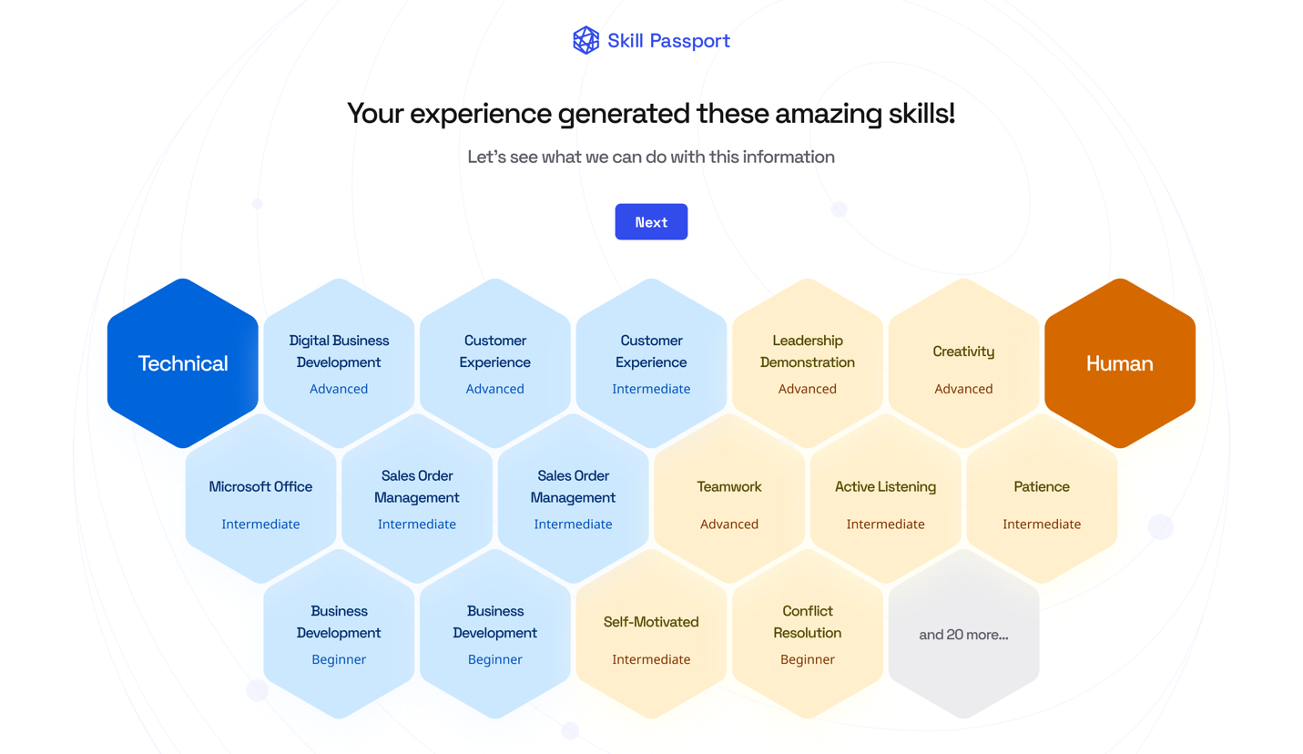Click the Skill Passport logo icon
1303x754 pixels.
pyautogui.click(x=585, y=40)
